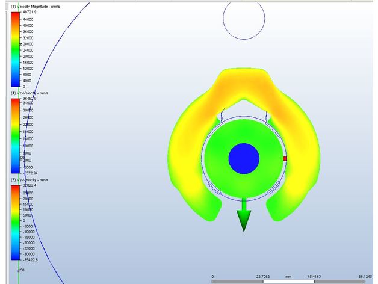Click the -35422.8 minimum Vy value
This screenshot has width=378, height=284.
click(x=28, y=260)
